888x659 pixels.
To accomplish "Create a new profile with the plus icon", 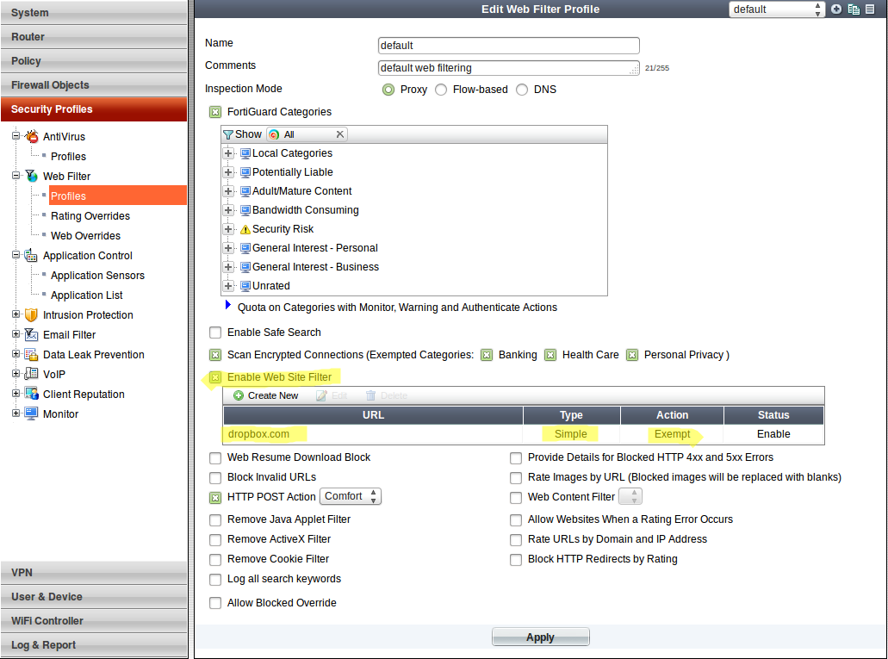I will pos(836,9).
